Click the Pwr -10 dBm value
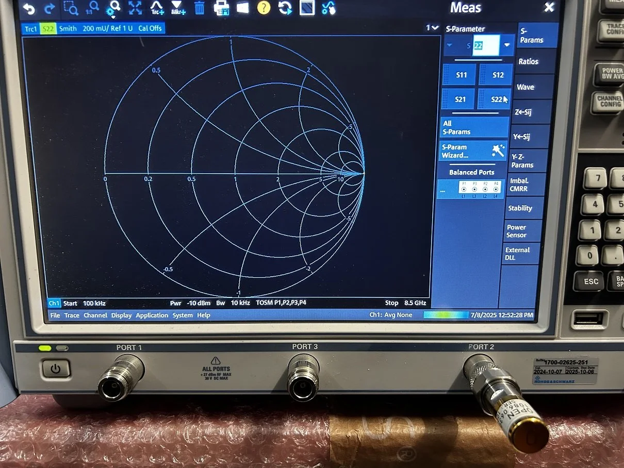The image size is (624, 468). 191,303
